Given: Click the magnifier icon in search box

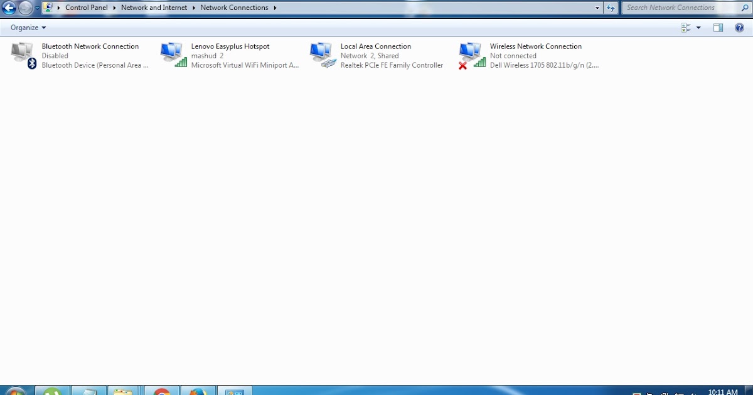Looking at the screenshot, I should point(744,8).
